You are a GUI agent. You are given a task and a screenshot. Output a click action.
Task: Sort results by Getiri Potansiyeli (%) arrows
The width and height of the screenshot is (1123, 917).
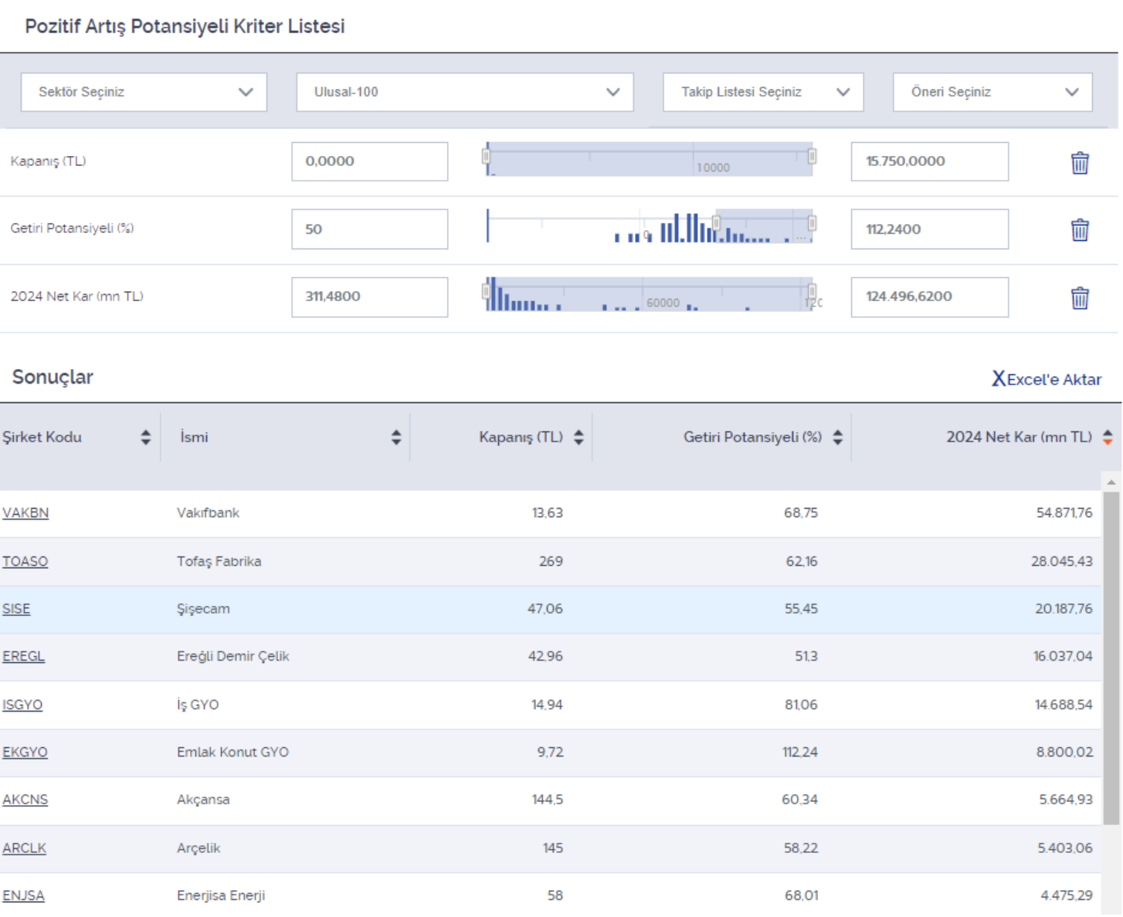[x=837, y=438]
